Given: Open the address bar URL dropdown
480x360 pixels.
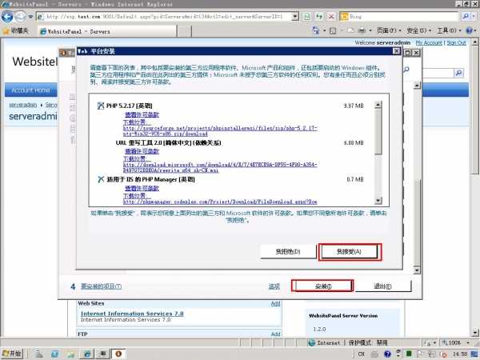Looking at the screenshot, I should 294,16.
